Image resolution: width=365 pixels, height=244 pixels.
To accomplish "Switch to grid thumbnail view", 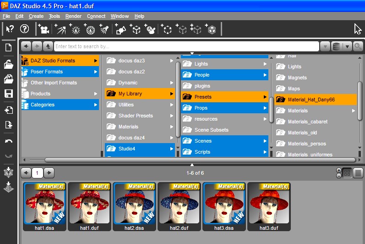I will [x=347, y=173].
